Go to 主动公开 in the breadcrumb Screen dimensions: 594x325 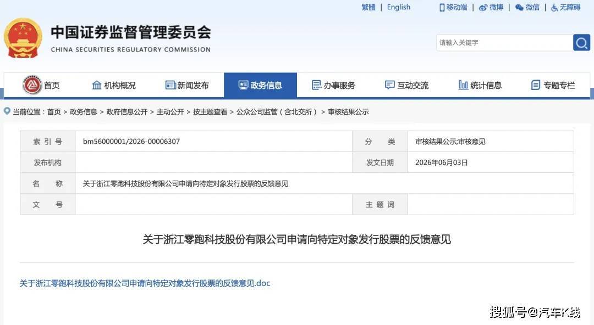point(170,112)
